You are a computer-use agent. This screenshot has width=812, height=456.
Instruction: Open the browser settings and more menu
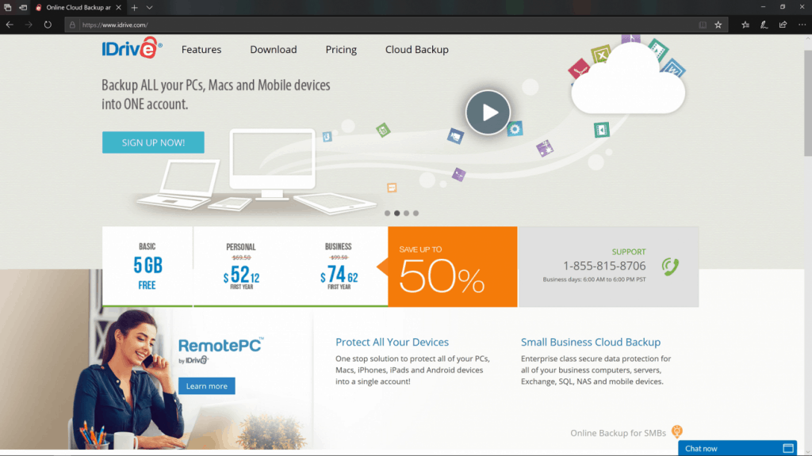click(802, 25)
